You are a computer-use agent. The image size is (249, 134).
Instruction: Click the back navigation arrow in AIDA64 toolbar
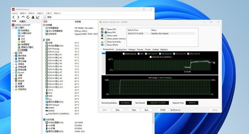(13, 17)
